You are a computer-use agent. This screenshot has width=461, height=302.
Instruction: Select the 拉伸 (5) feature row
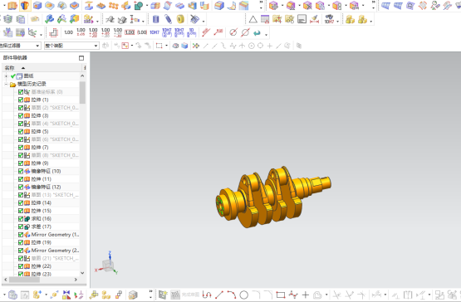41,132
